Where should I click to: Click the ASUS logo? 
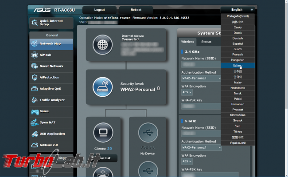(x=42, y=10)
